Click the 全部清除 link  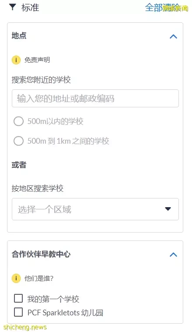coord(162,7)
